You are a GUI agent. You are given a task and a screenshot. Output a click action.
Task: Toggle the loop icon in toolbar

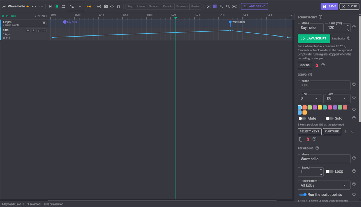[63, 6]
